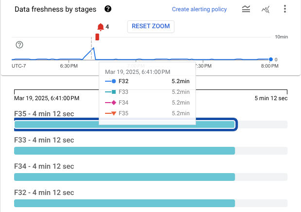Click the "Data freshness by stages" title
Image resolution: width=301 pixels, height=212 pixels.
(55, 9)
